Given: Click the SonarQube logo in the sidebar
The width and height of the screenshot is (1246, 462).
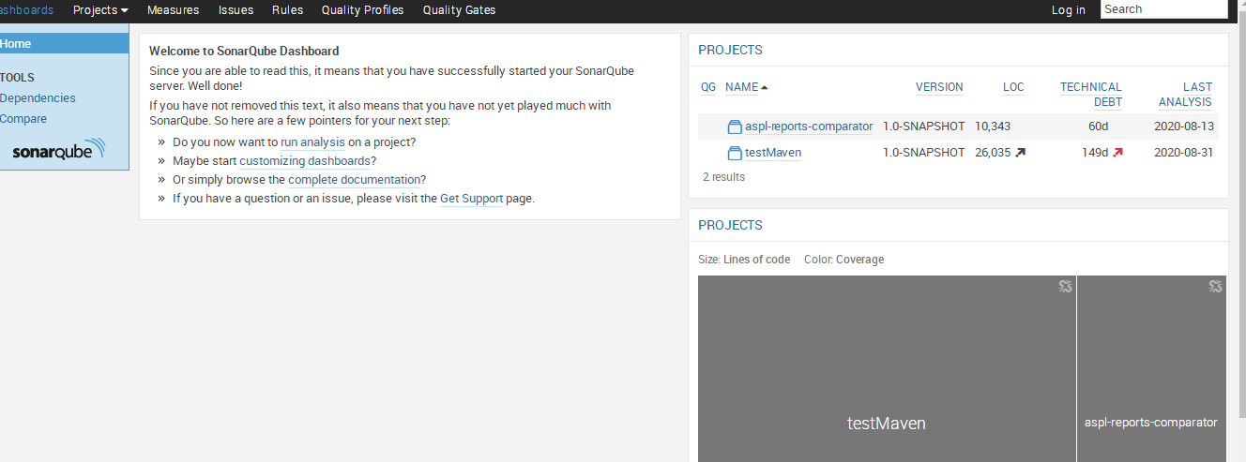Looking at the screenshot, I should [59, 150].
